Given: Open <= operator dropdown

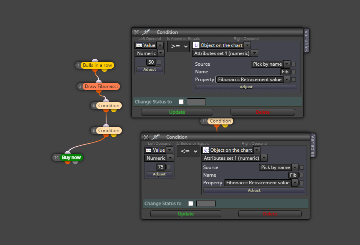Looking at the screenshot, I should (188, 151).
